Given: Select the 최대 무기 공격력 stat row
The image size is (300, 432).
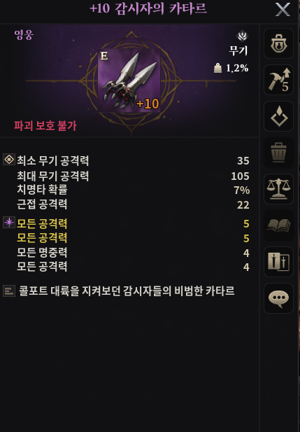Looking at the screenshot, I should pos(133,176).
